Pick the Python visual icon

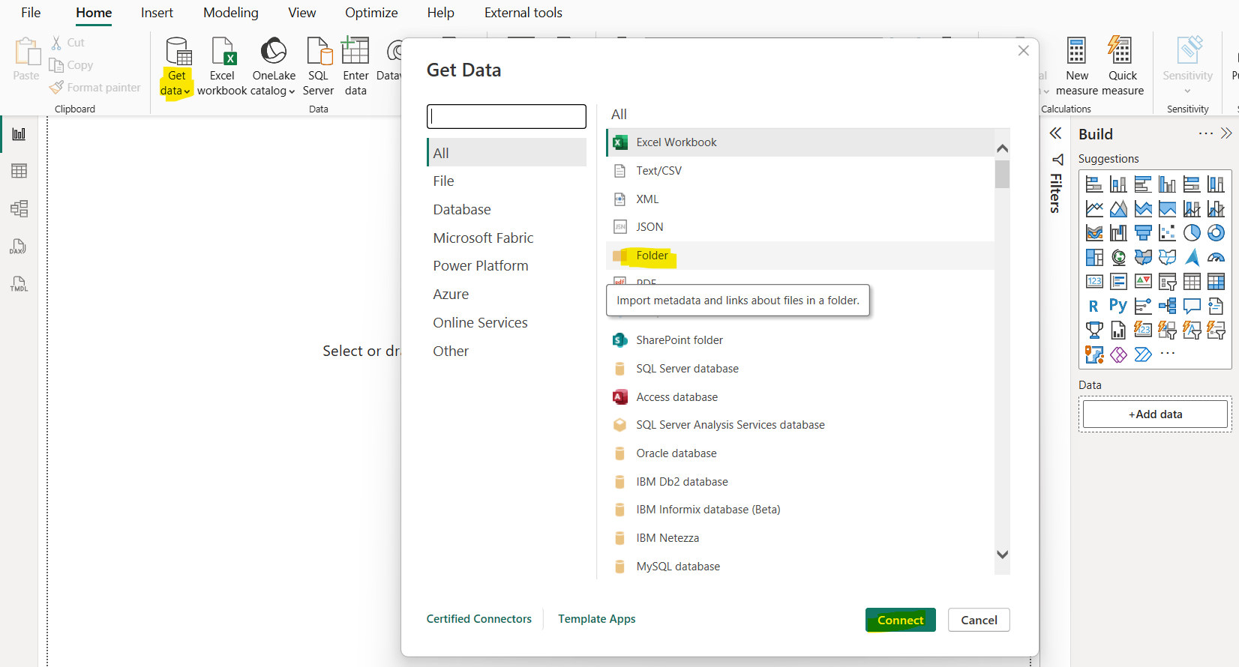pos(1118,306)
